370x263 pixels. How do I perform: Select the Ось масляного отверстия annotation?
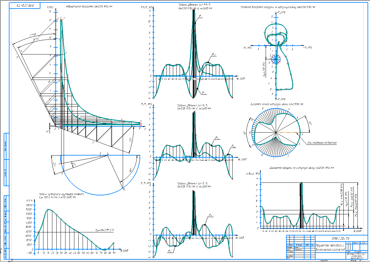coord(322,143)
